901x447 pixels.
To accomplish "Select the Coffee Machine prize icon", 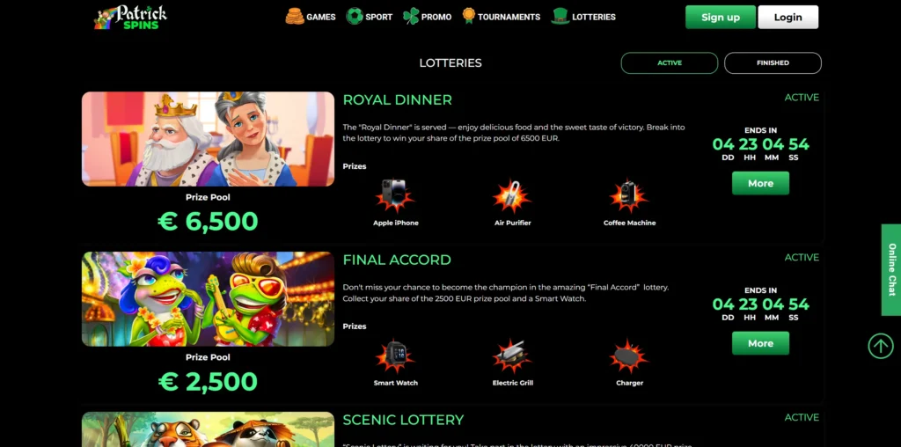I will tap(629, 195).
